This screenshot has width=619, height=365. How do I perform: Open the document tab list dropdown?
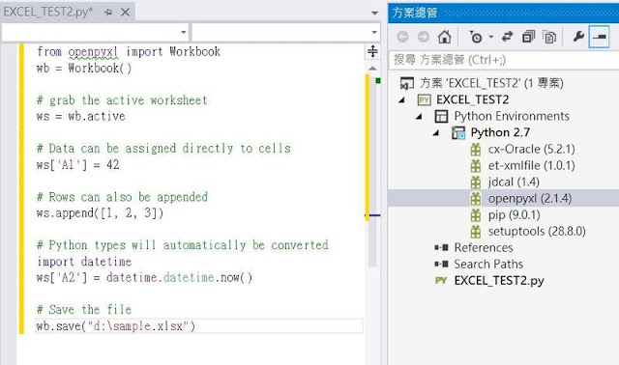pyautogui.click(x=374, y=13)
